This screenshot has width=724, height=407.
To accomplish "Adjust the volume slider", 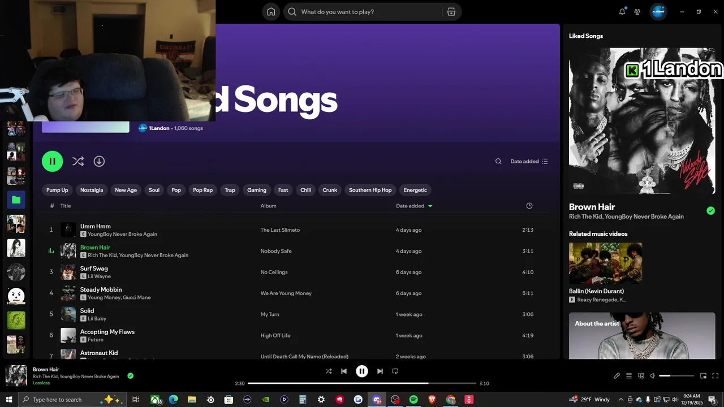I will pos(676,376).
